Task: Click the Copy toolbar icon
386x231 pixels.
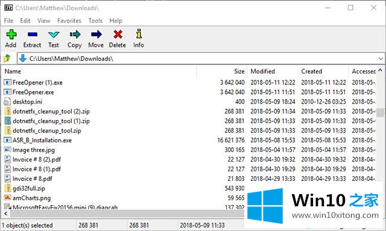Action: click(75, 34)
